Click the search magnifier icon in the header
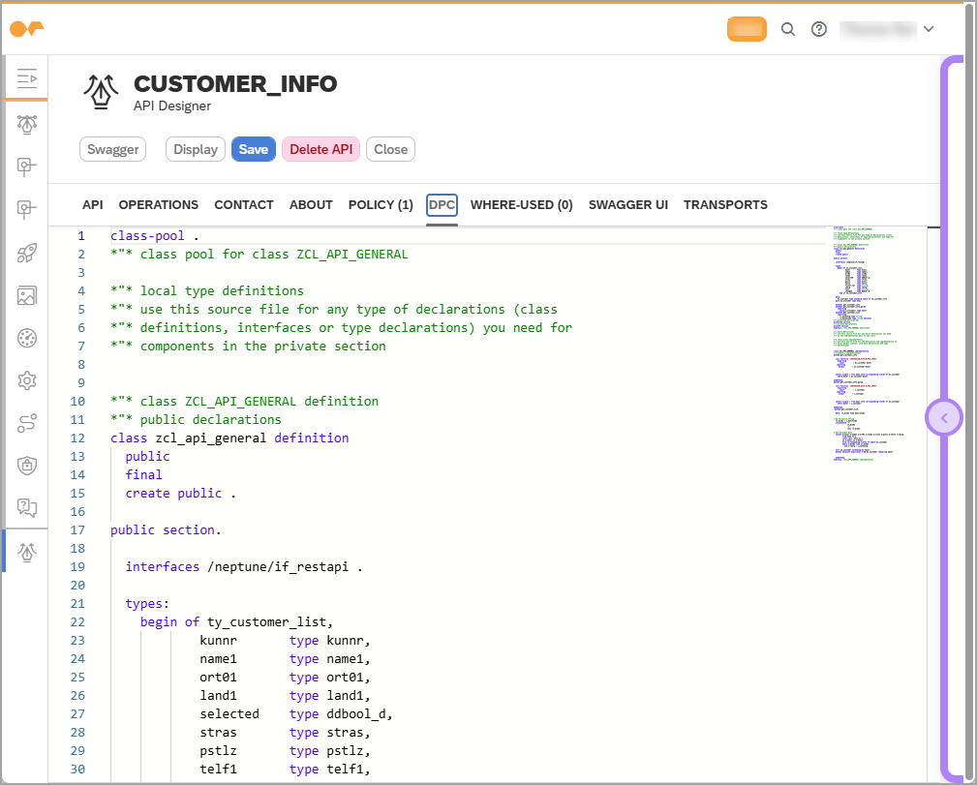 pyautogui.click(x=787, y=29)
